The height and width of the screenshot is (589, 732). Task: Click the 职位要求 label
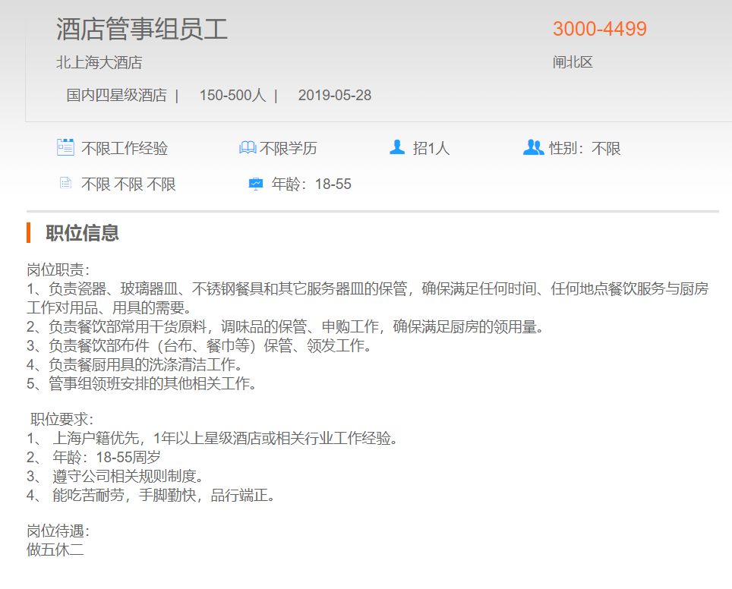62,420
